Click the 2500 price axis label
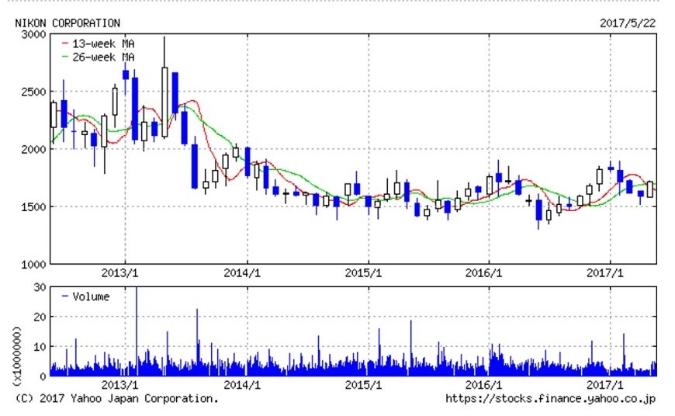 [33, 92]
